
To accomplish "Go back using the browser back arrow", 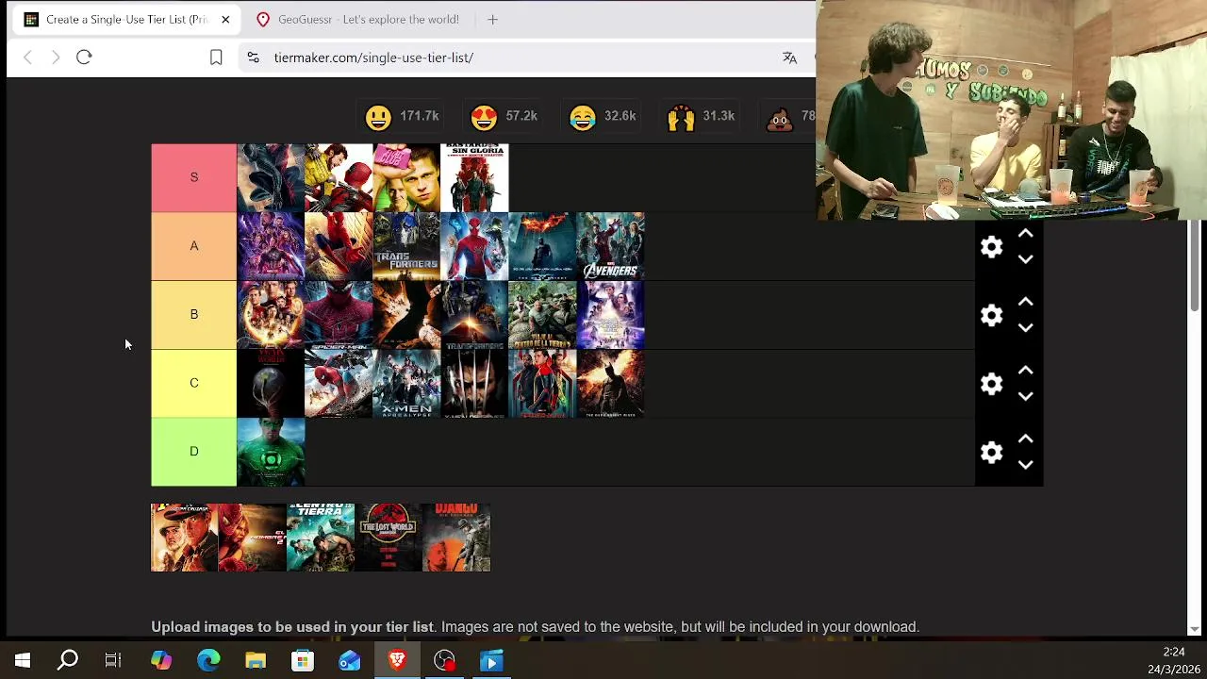I will point(27,58).
